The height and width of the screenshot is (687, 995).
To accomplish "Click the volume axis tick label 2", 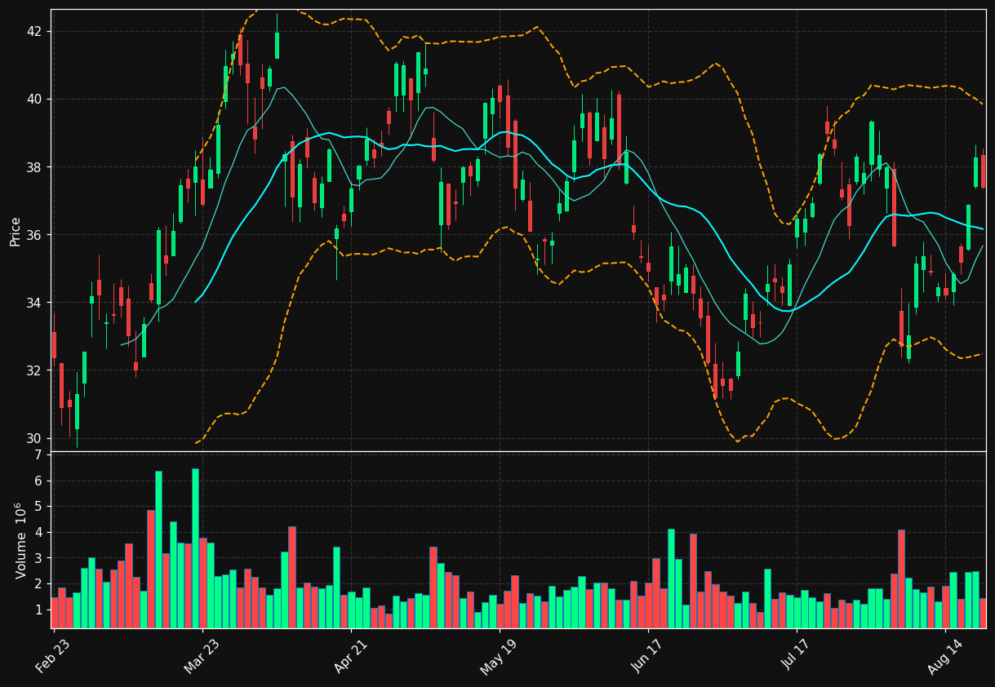I will pyautogui.click(x=38, y=584).
